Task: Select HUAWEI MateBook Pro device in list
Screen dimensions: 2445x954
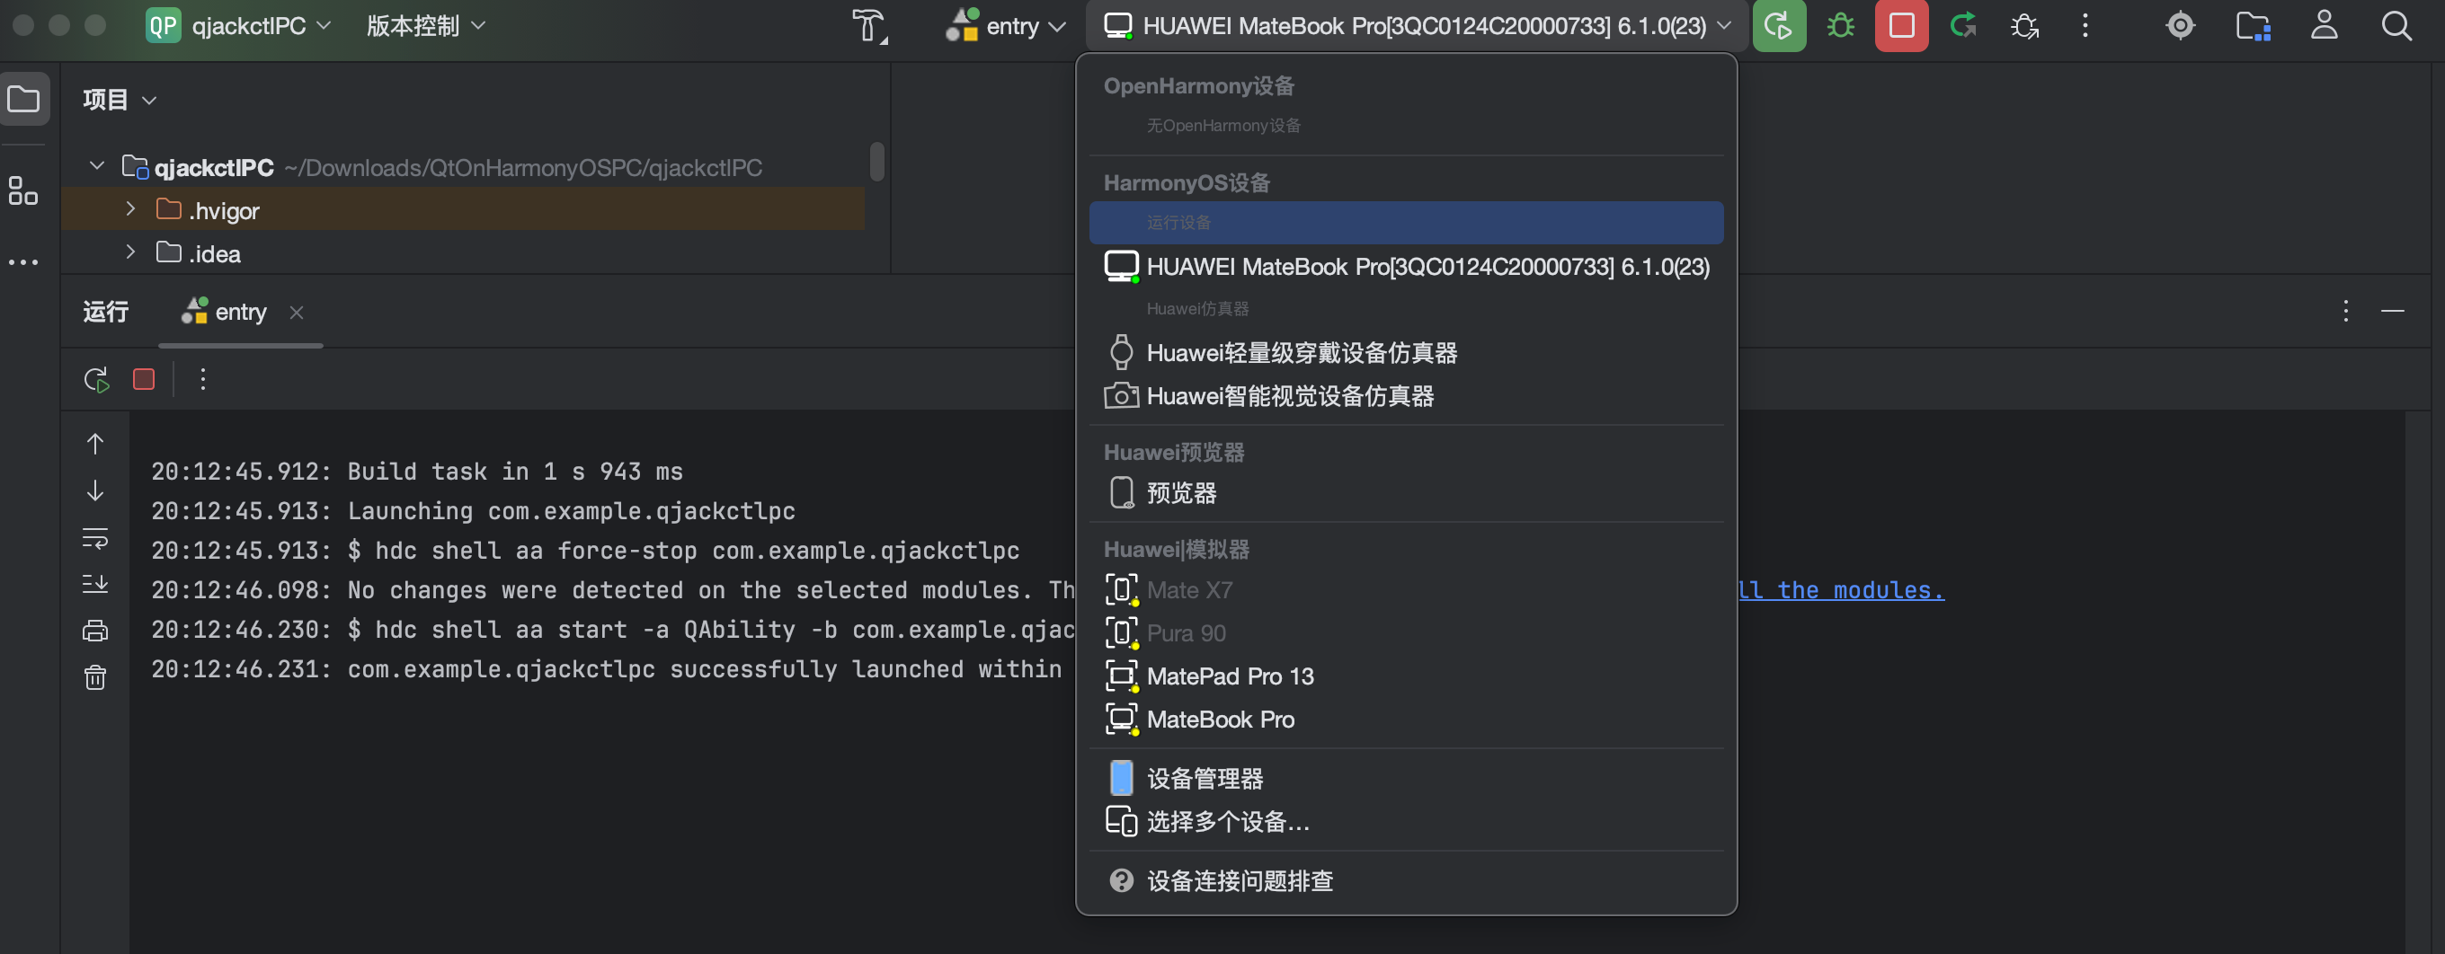Action: coord(1407,267)
